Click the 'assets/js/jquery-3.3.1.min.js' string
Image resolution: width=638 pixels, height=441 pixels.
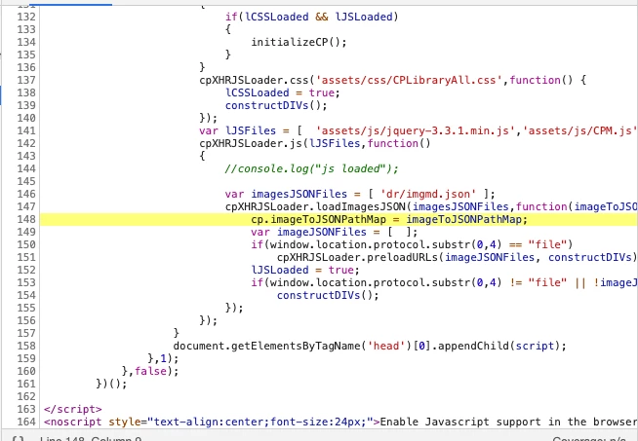(415, 130)
